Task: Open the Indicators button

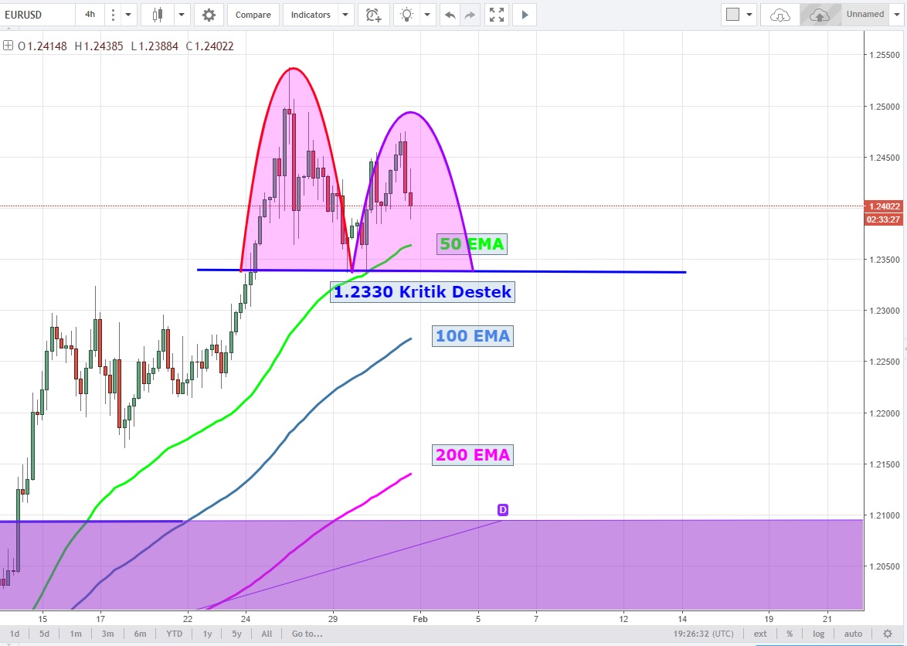Action: (311, 15)
